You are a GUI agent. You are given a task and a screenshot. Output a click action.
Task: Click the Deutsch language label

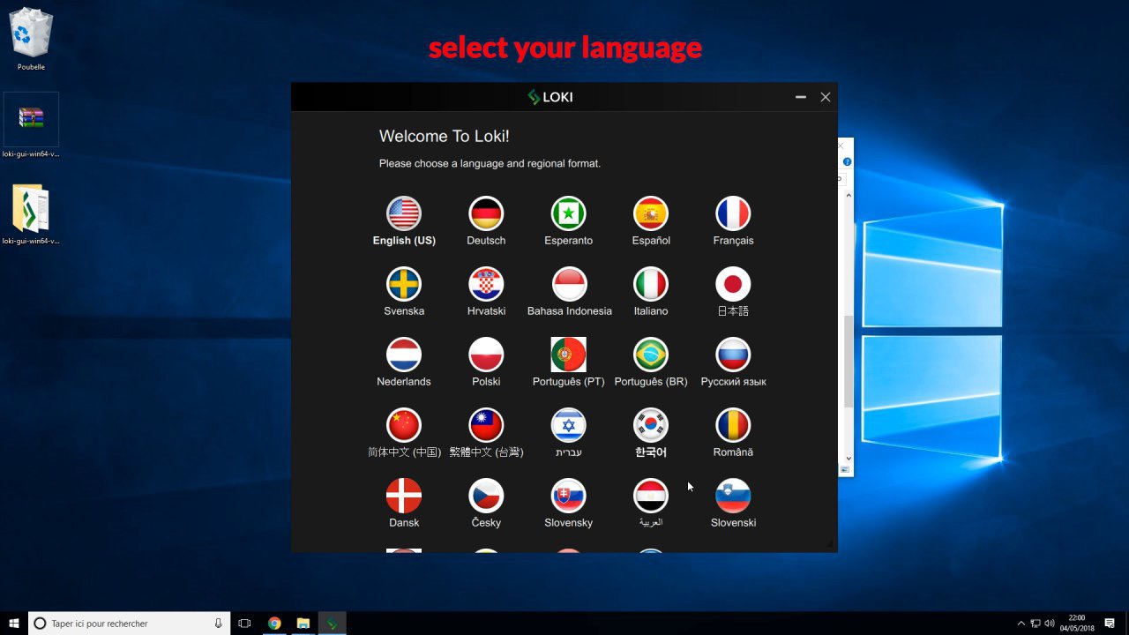point(486,241)
